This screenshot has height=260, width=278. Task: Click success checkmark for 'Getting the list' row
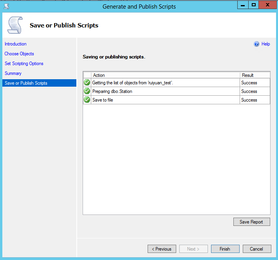click(x=87, y=82)
